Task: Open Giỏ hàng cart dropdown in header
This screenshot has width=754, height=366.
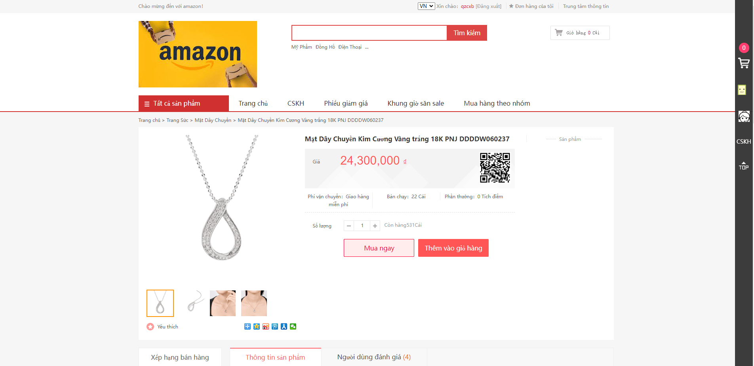Action: [580, 33]
